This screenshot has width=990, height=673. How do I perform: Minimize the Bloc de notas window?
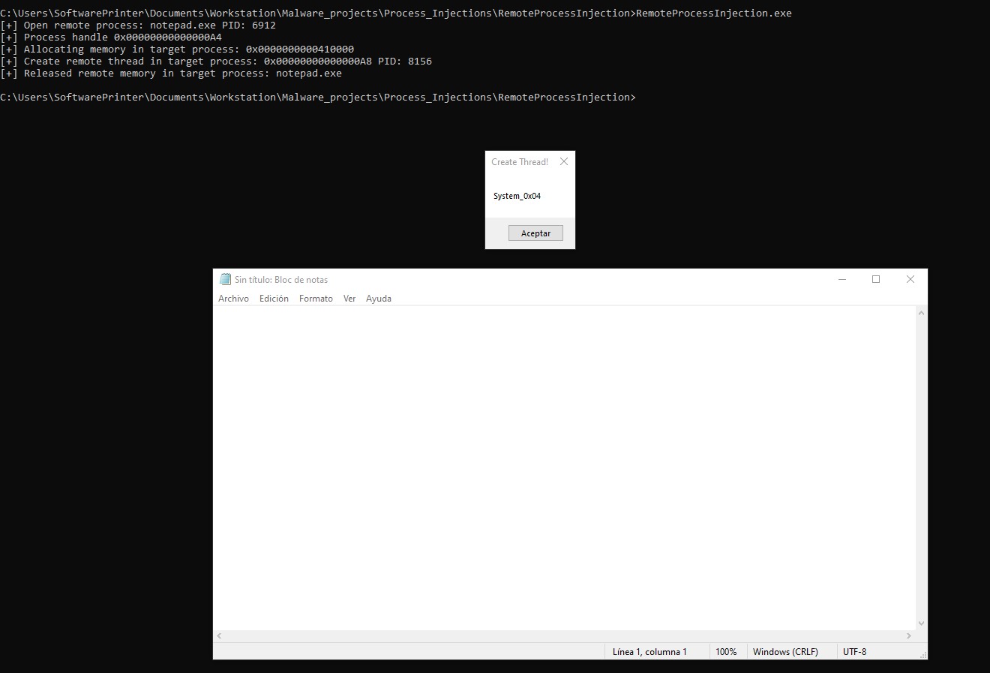[841, 280]
